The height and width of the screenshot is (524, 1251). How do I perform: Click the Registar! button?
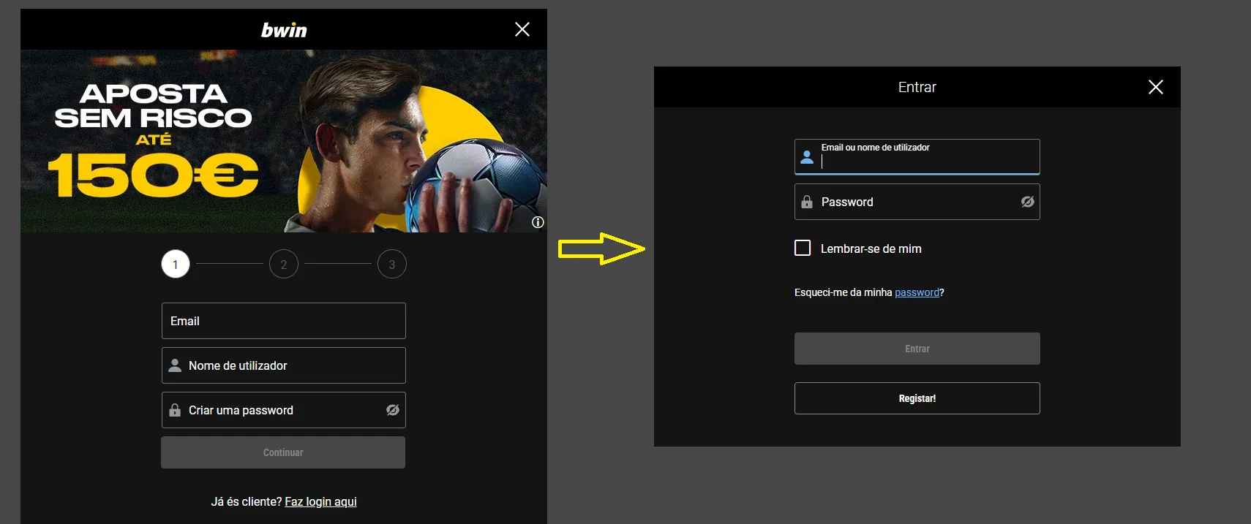pos(917,398)
